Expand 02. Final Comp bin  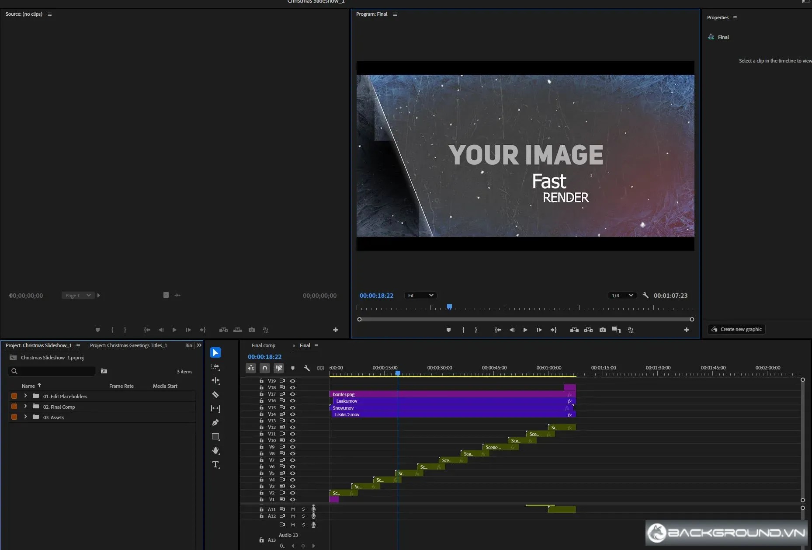coord(25,407)
